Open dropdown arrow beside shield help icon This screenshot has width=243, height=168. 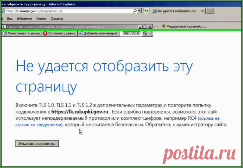150,34
